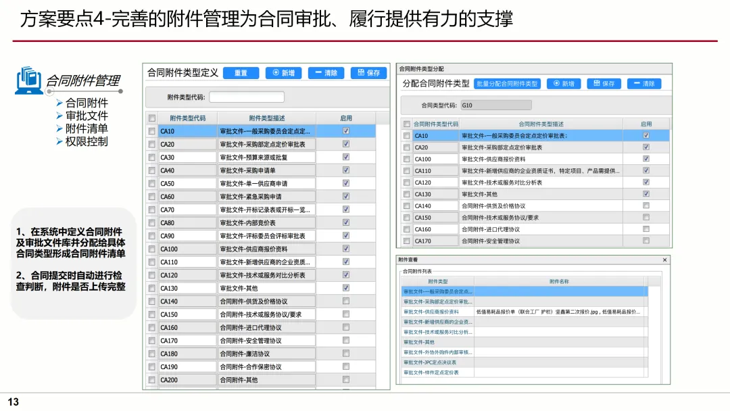Image resolution: width=730 pixels, height=411 pixels.
Task: Uncheck 启用 for CA90 评标委员会评标审批表
Action: [346, 235]
